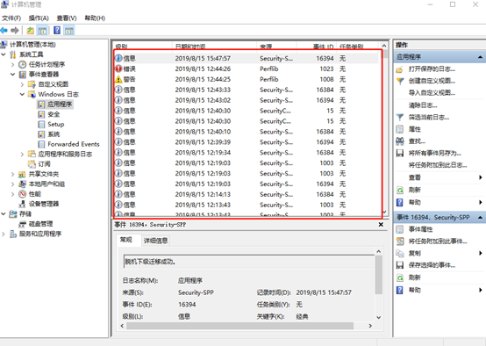Expand the 任务计划程序 node
Screen dimensions: 486x346
pos(12,64)
